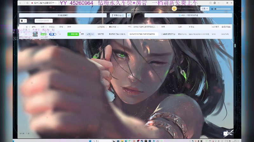Click the icon beside the admin password value
The width and height of the screenshot is (254, 142).
pyautogui.click(x=228, y=34)
